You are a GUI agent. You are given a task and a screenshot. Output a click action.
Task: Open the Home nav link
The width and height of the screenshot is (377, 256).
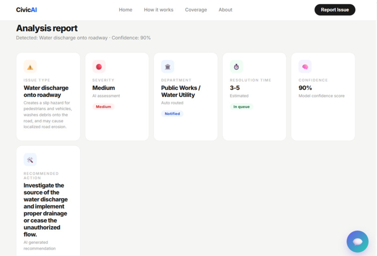tap(125, 10)
